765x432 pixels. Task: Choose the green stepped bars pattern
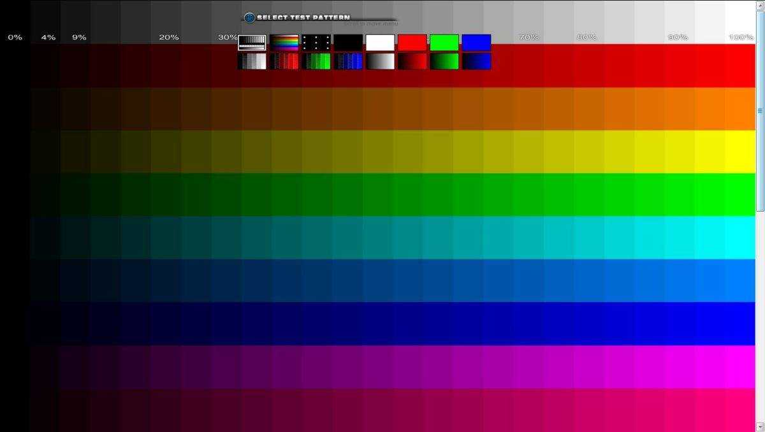[316, 61]
